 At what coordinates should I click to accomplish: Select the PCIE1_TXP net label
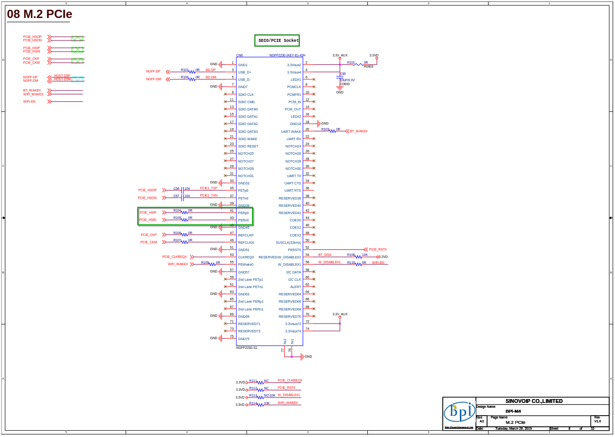coord(209,188)
